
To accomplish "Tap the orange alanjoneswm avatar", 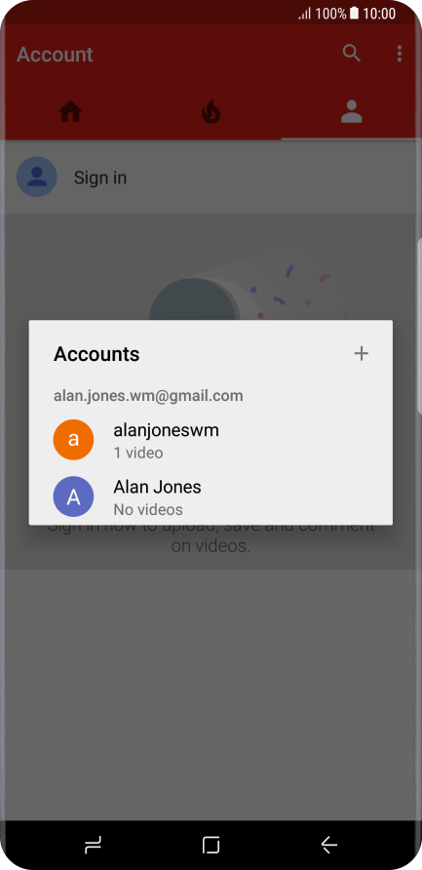I will click(73, 440).
